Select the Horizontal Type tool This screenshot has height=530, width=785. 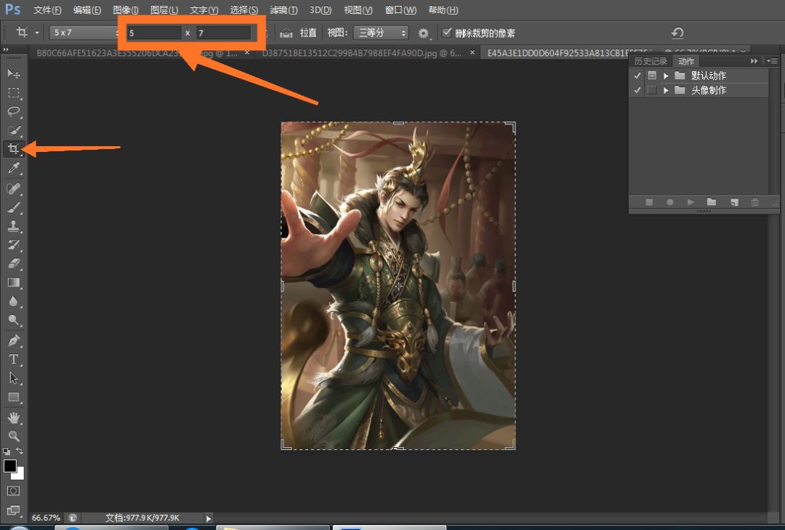[13, 359]
